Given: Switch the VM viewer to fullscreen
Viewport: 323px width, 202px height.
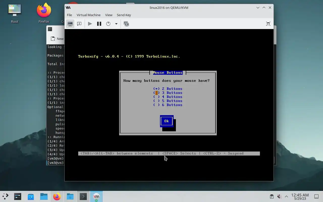Looking at the screenshot, I should (x=268, y=24).
